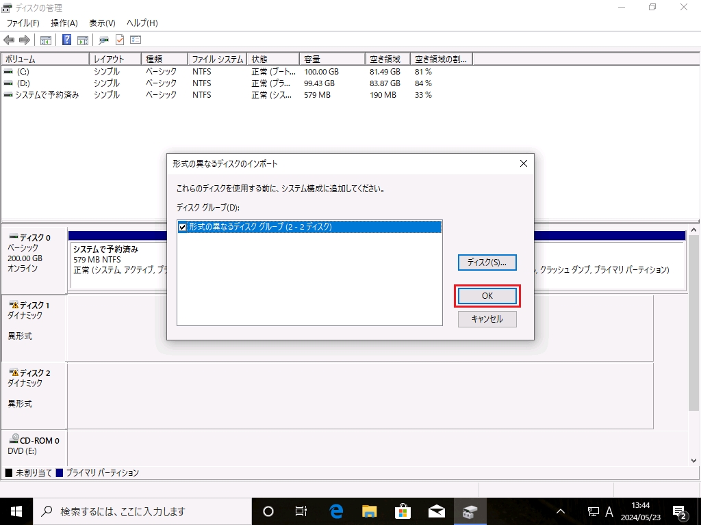Click the Disk Management taskbar icon
701x525 pixels.
point(470,511)
